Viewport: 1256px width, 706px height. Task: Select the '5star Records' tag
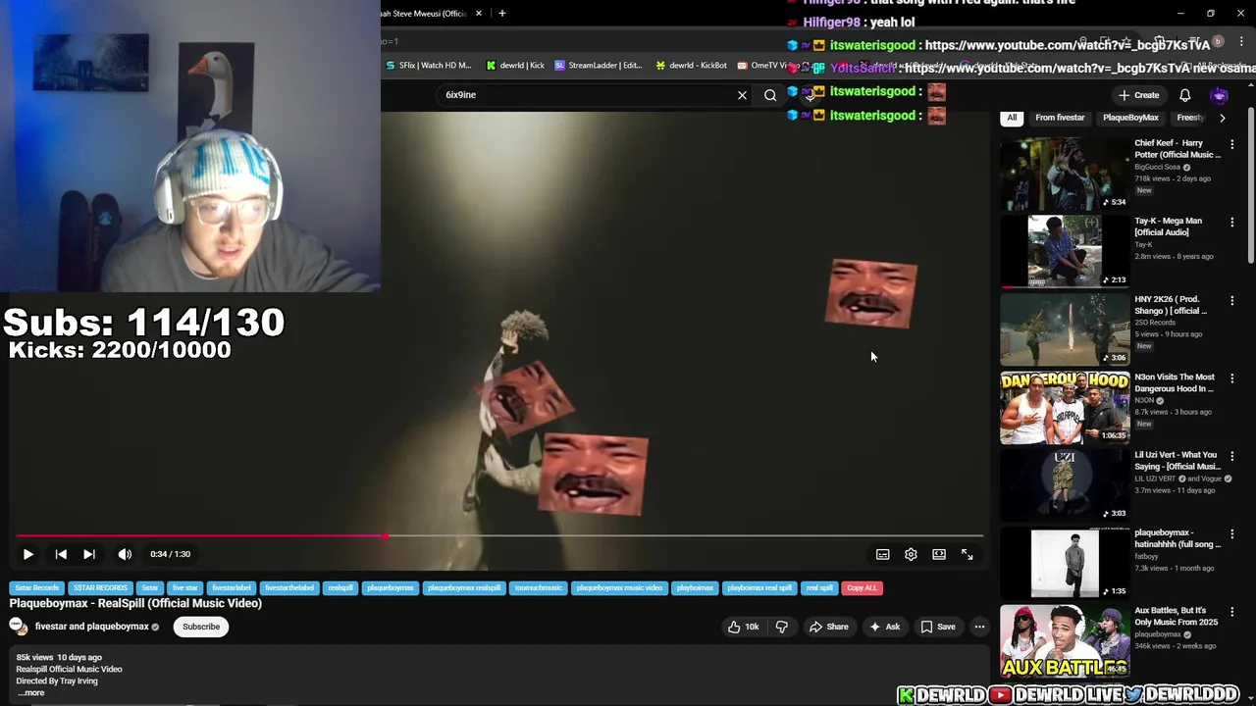[36, 587]
